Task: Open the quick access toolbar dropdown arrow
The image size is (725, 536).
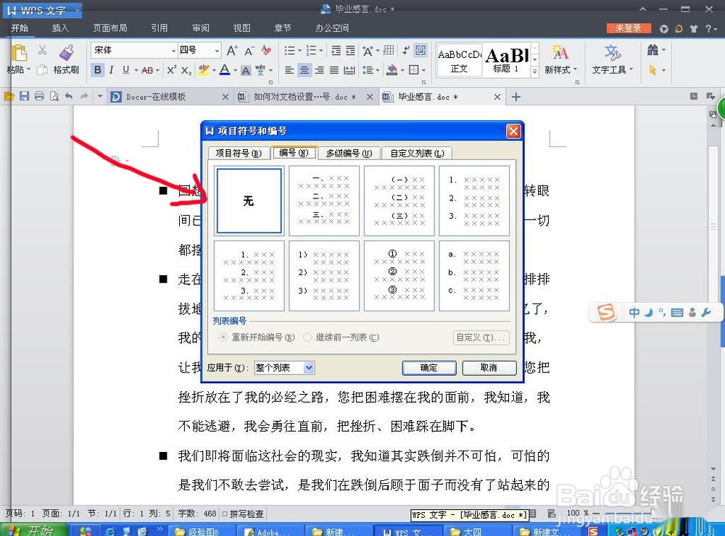Action: pyautogui.click(x=100, y=96)
